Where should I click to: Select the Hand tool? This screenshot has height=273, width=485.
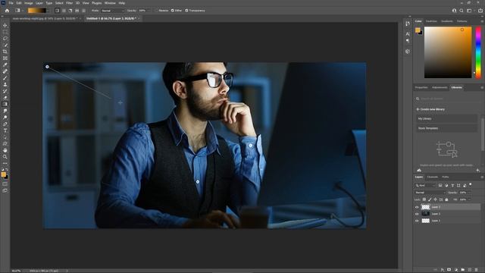pyautogui.click(x=5, y=150)
